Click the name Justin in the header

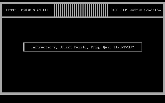click(136, 10)
